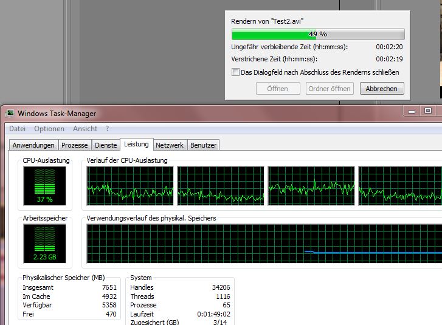Switch to the Anwendungen tab
The image size is (442, 325).
pyautogui.click(x=33, y=145)
